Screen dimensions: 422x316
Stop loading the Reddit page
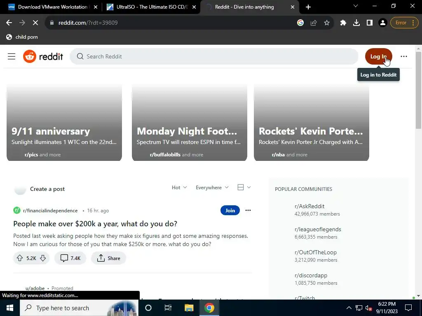35,23
